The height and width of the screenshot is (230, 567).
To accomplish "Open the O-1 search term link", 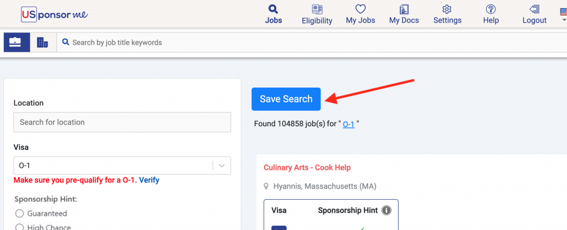I will [x=349, y=124].
